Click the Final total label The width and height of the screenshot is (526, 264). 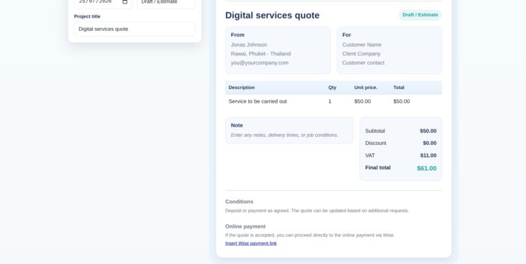click(378, 168)
